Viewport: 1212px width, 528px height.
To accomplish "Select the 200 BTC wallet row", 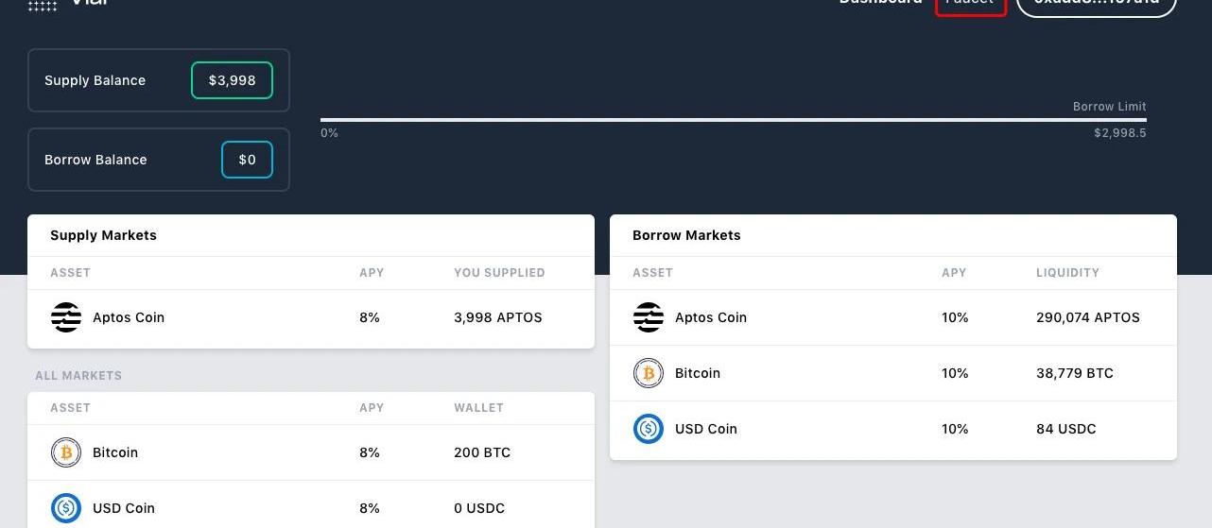I will 311,452.
